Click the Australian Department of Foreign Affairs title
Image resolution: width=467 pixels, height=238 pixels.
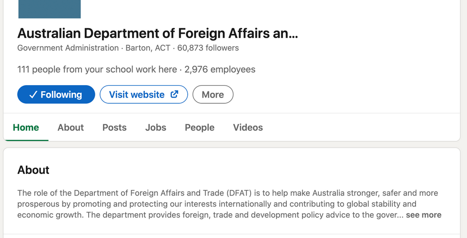157,33
